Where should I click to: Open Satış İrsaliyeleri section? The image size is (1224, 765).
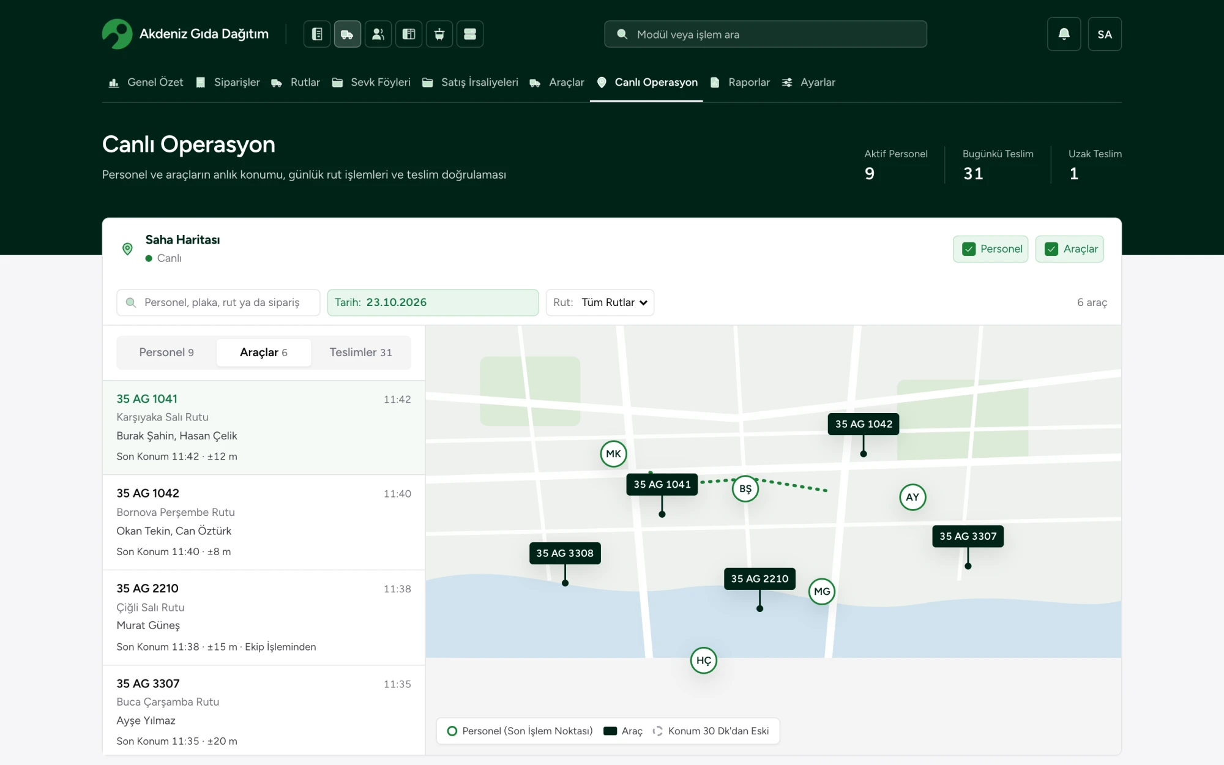[470, 82]
